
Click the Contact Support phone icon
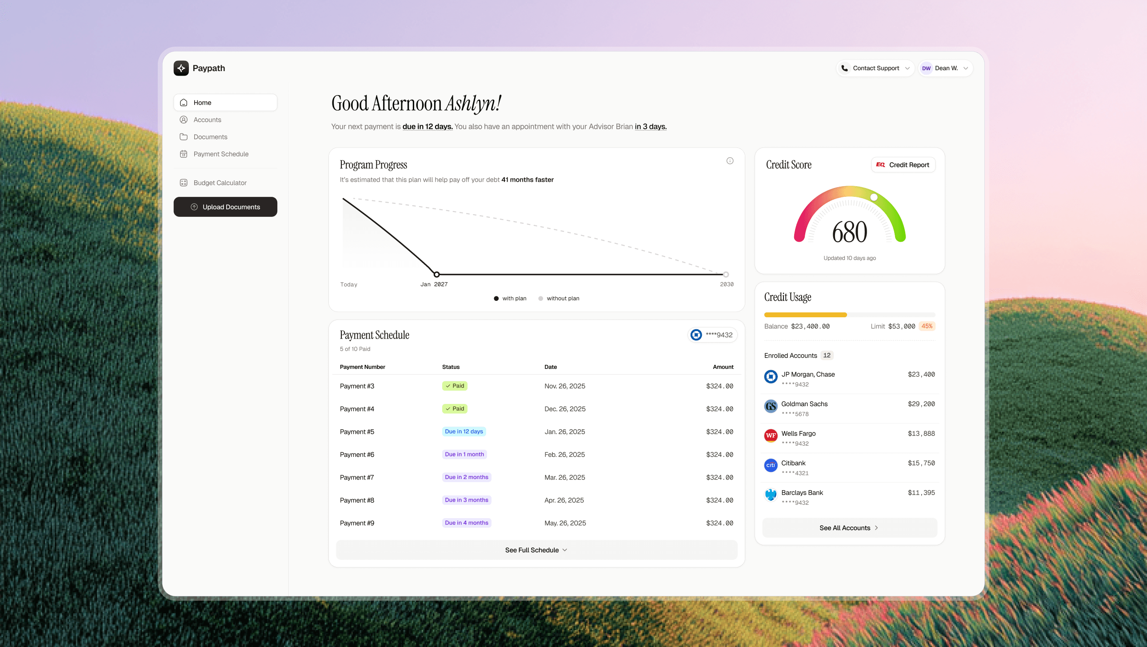[x=844, y=68]
